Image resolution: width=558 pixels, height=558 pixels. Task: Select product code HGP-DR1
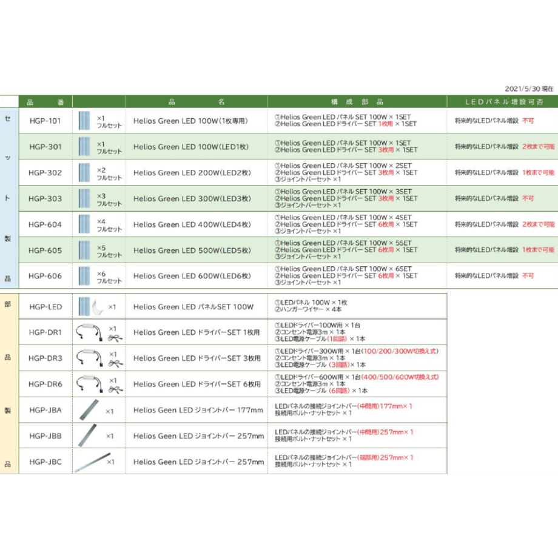click(45, 332)
